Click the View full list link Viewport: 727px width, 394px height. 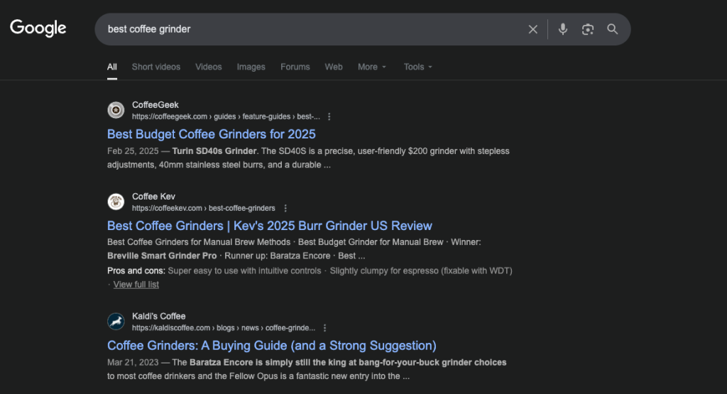(x=136, y=285)
